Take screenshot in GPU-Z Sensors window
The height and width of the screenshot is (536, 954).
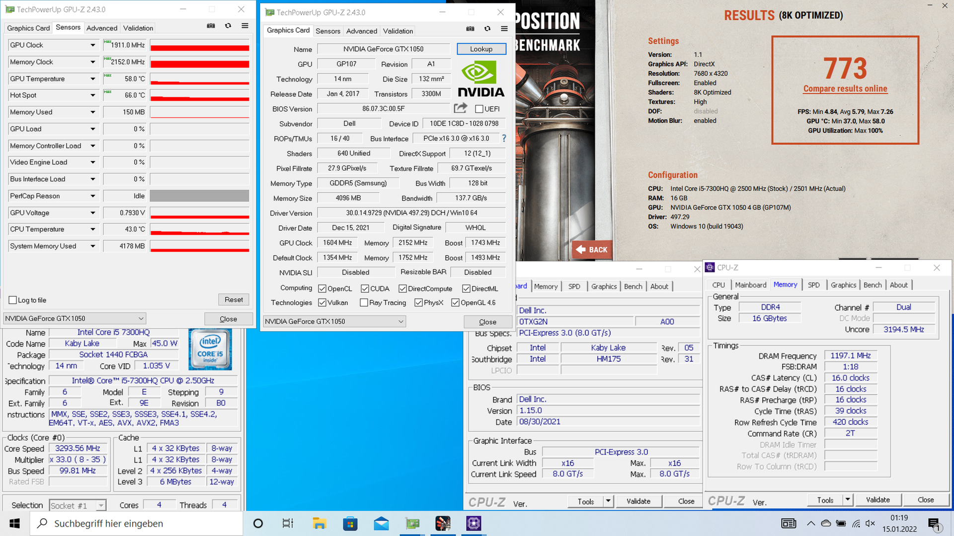(211, 26)
